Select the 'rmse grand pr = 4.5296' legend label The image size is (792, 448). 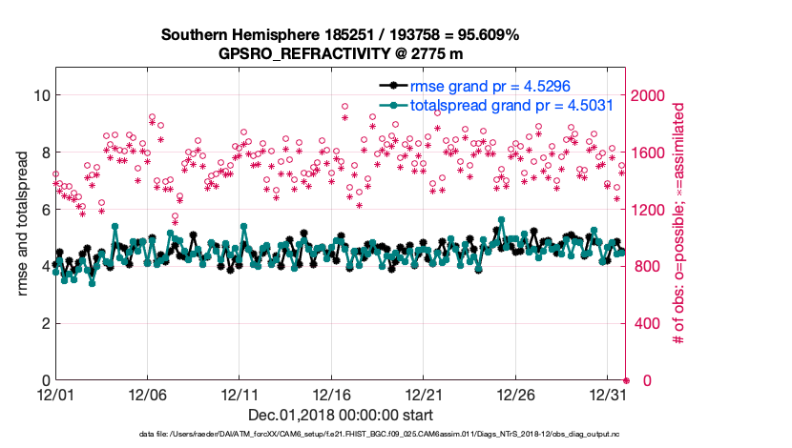(490, 87)
